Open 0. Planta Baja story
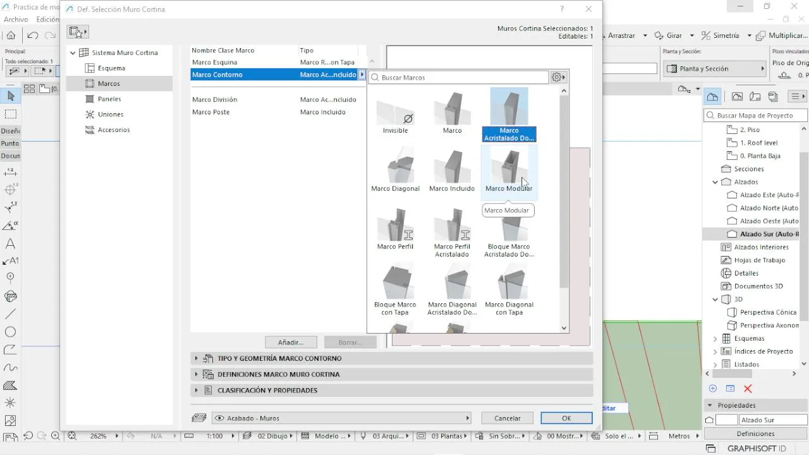This screenshot has width=809, height=455. pyautogui.click(x=754, y=155)
